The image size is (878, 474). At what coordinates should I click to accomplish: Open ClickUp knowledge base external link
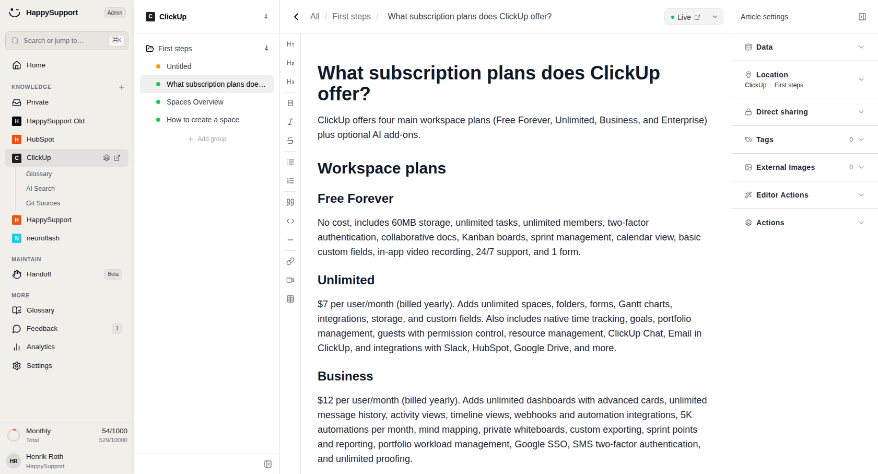(117, 158)
